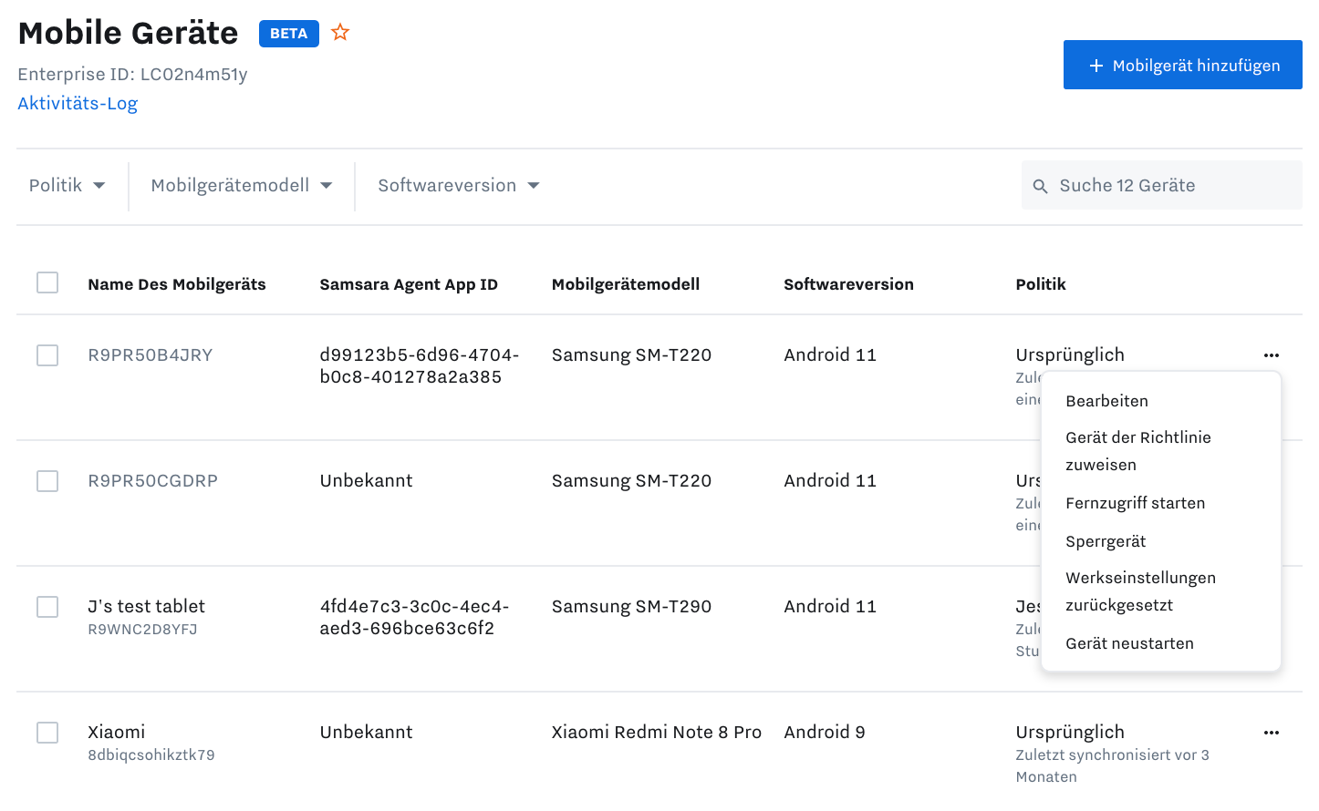Select Gerät der Richtlinie zuweisen
This screenshot has height=811, width=1319.
tap(1138, 451)
